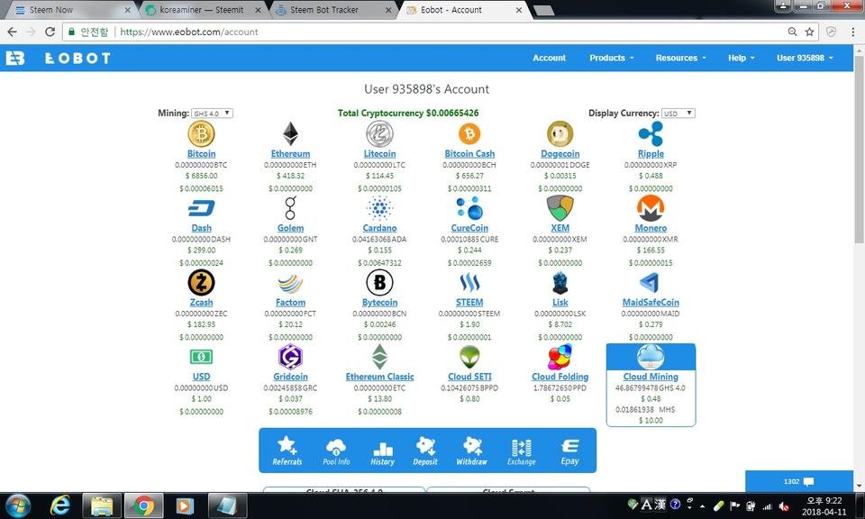Open the Bitcoin link
Image resolution: width=865 pixels, height=519 pixels.
201,154
